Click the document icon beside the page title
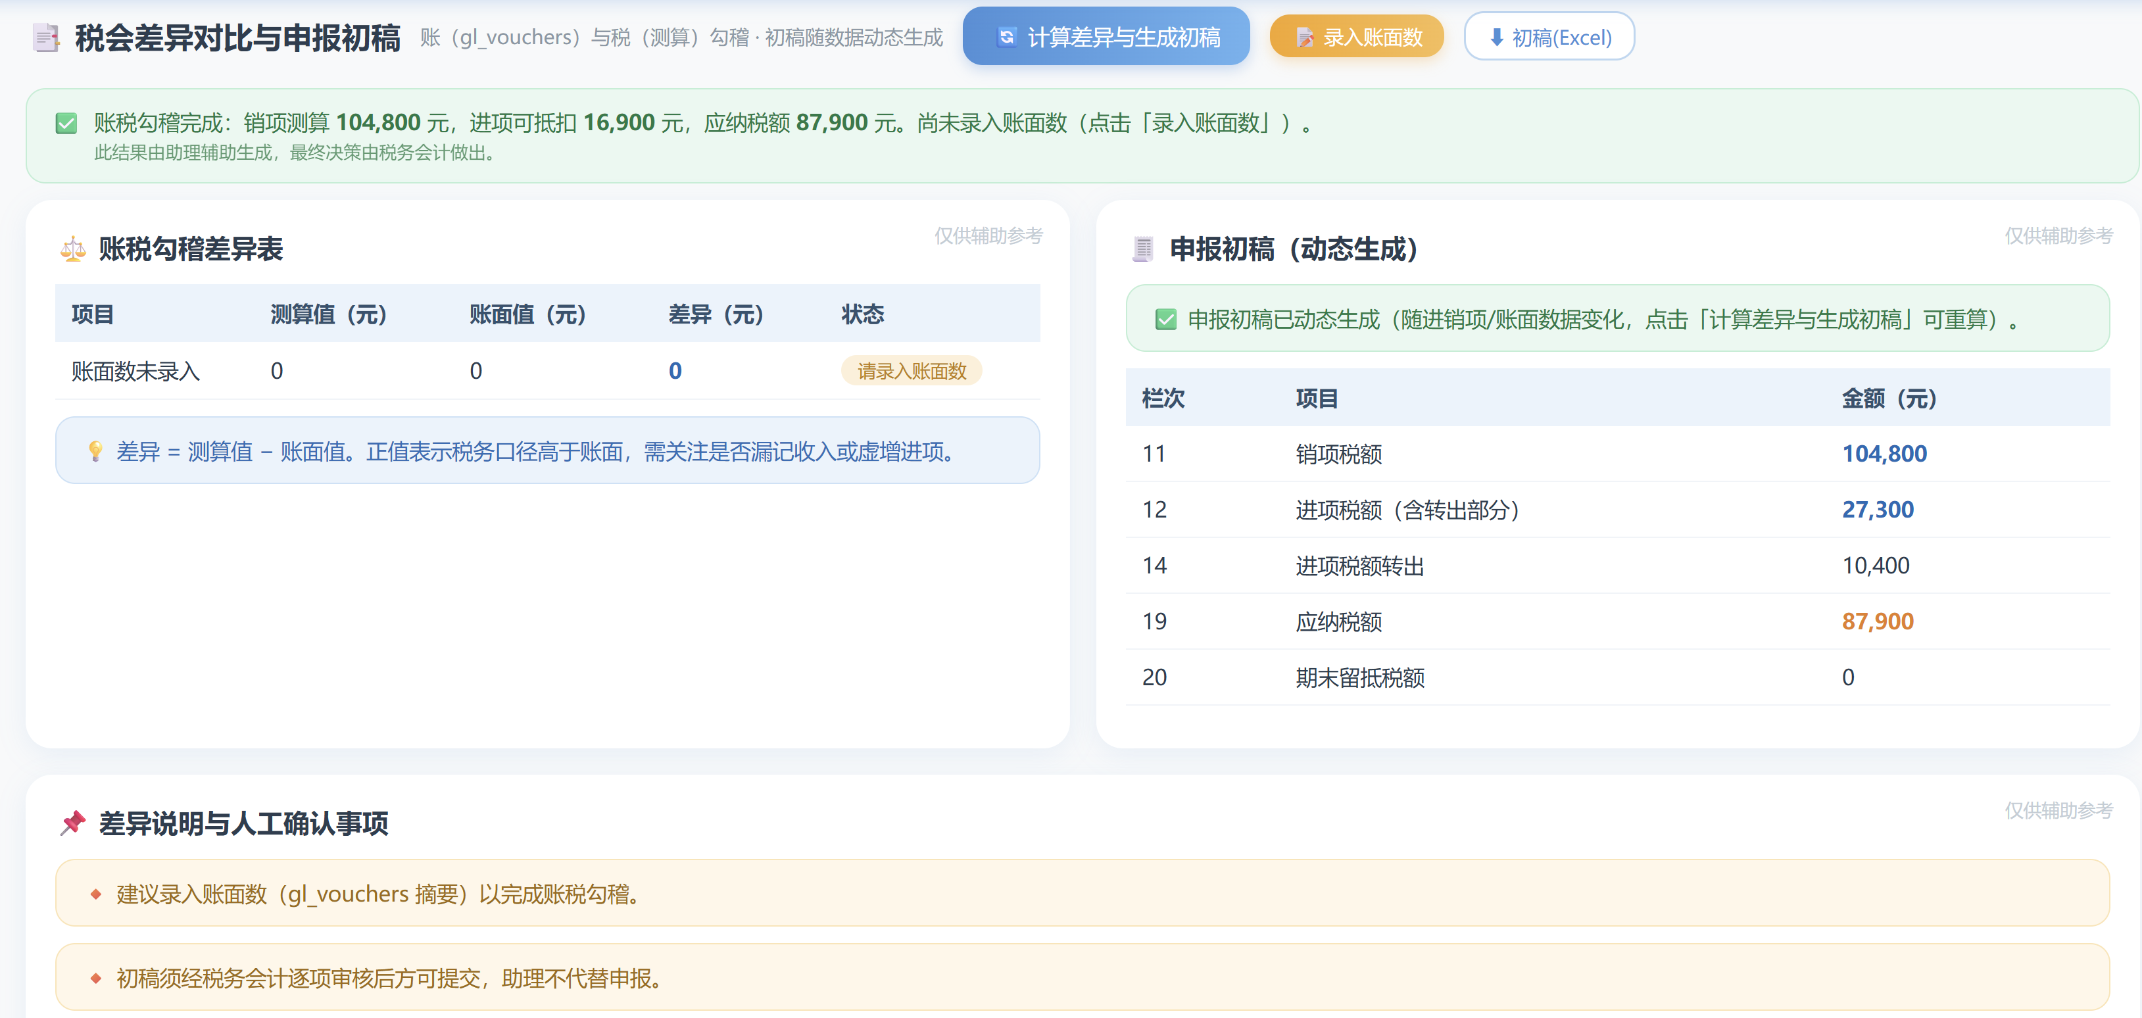The width and height of the screenshot is (2142, 1018). [46, 37]
